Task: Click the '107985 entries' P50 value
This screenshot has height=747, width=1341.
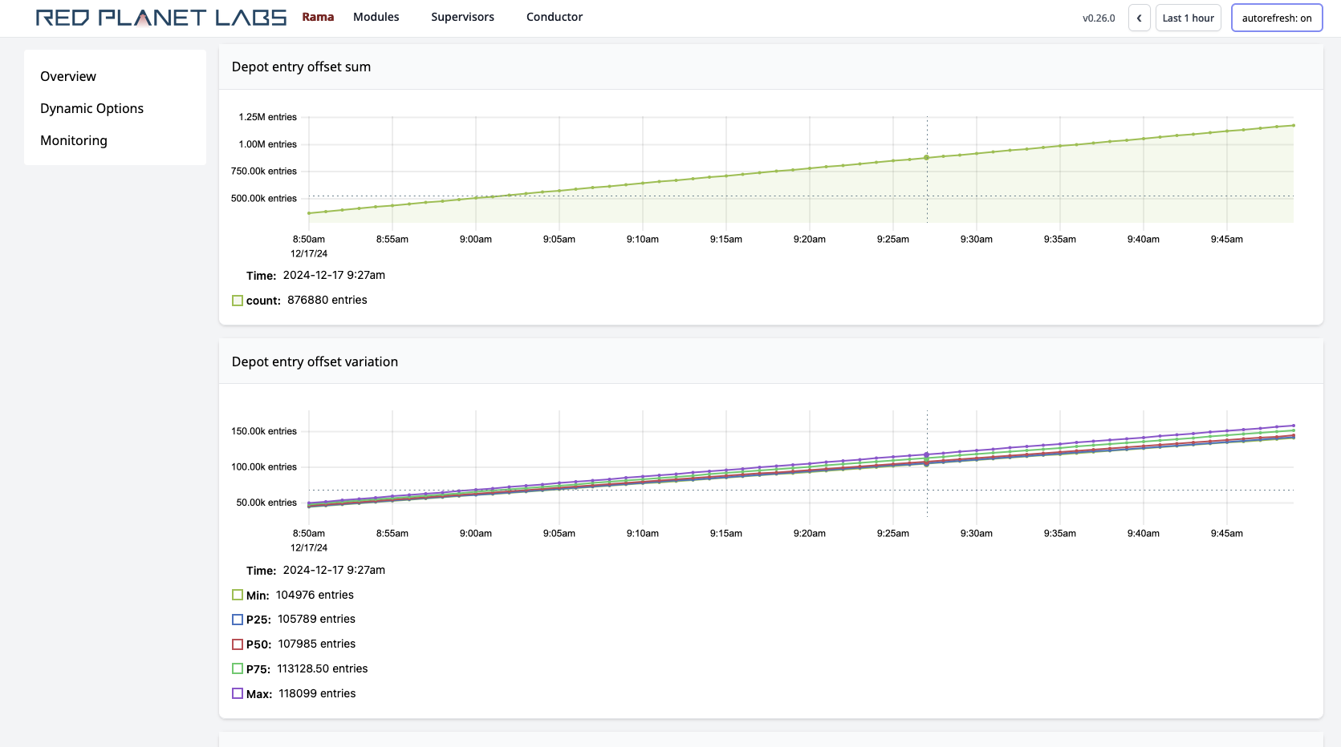Action: click(317, 644)
